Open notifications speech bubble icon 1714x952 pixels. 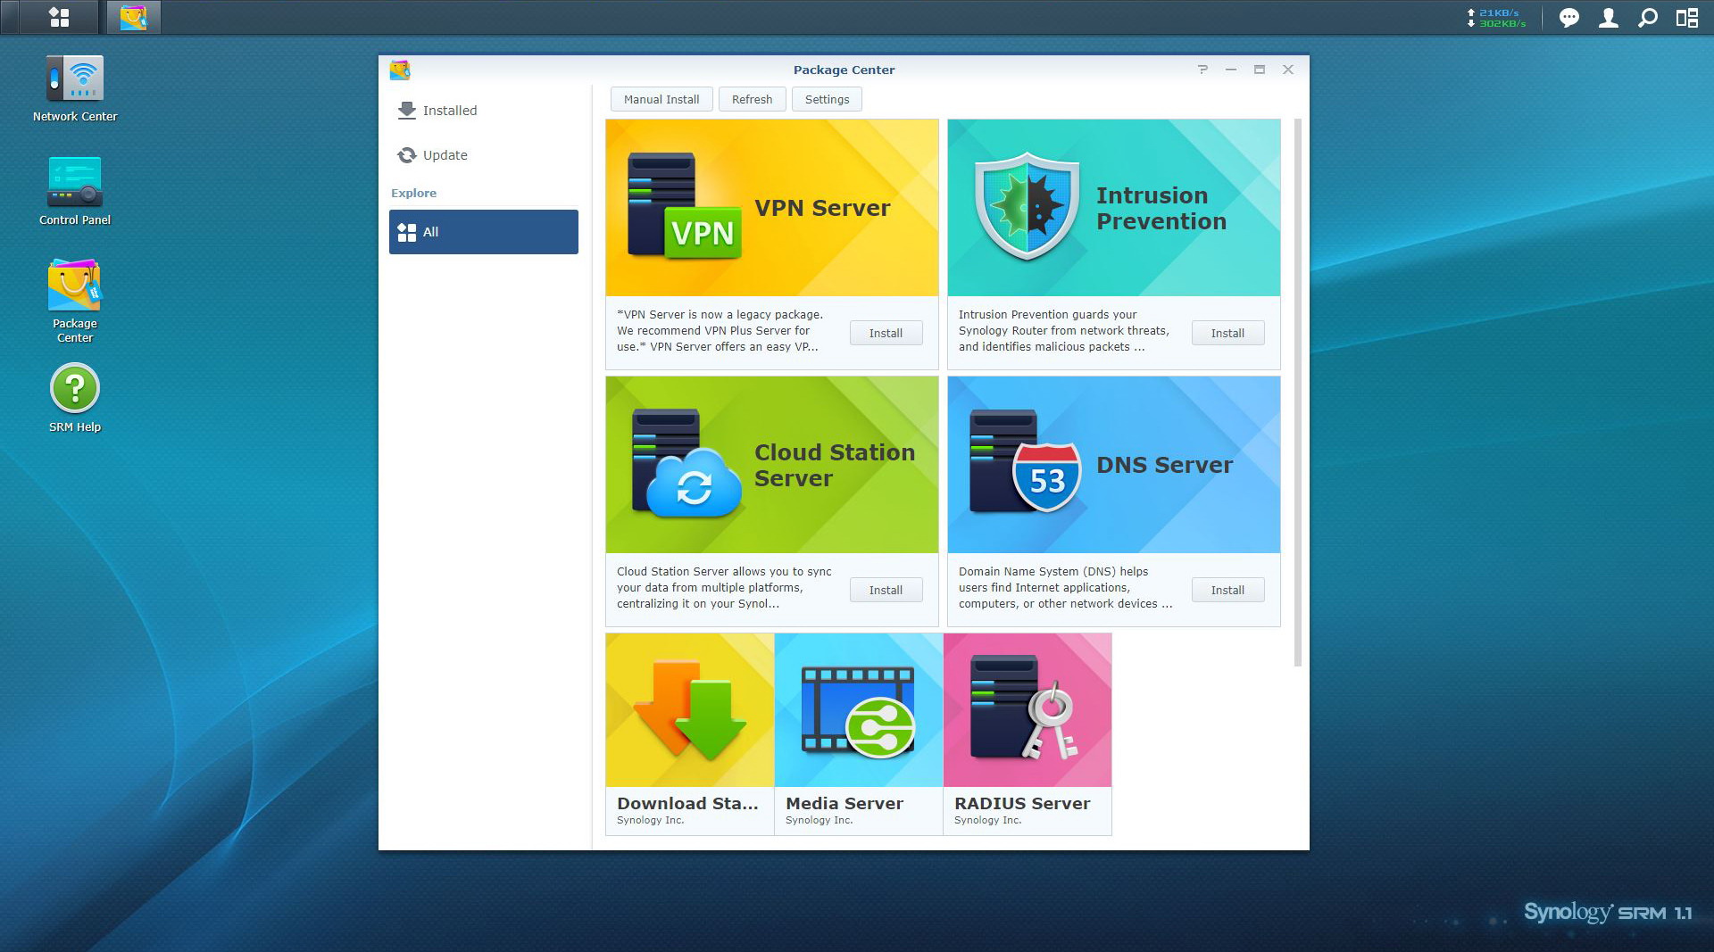(1568, 18)
